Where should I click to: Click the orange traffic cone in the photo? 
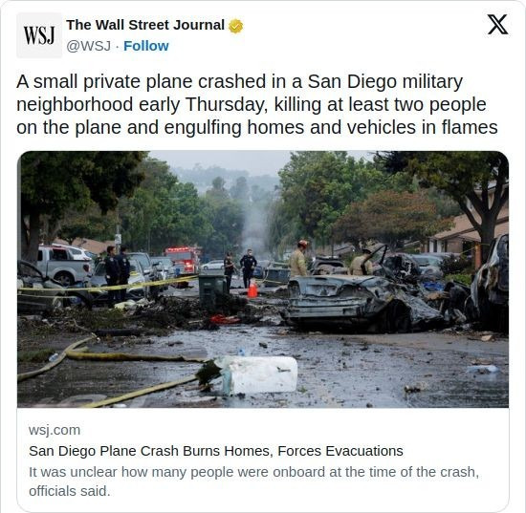pos(252,289)
